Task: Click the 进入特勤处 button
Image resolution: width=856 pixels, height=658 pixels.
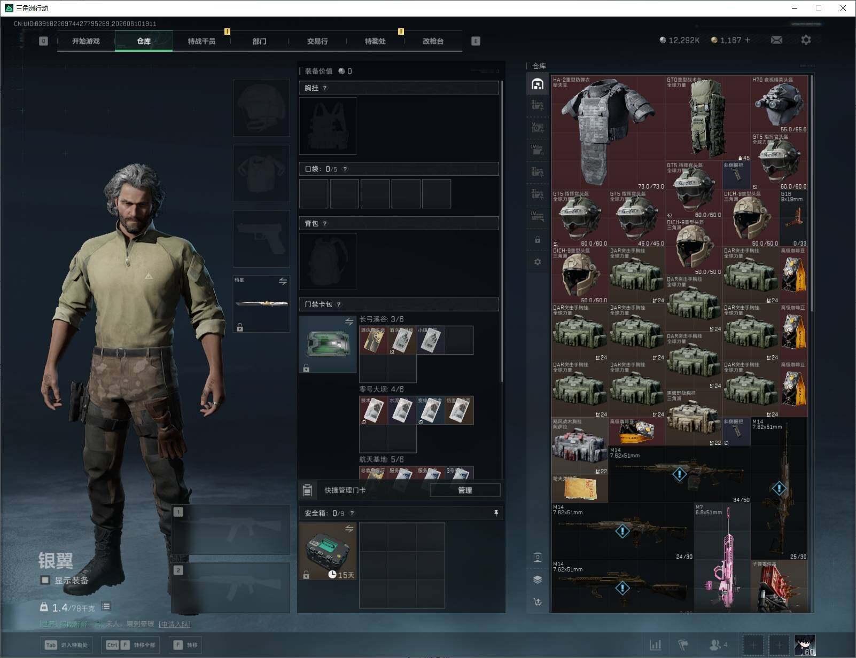Action: coord(67,645)
